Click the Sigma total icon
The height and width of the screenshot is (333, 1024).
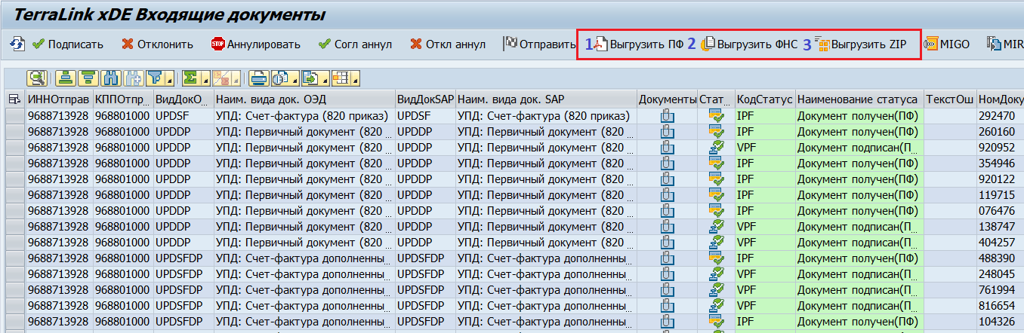point(190,78)
